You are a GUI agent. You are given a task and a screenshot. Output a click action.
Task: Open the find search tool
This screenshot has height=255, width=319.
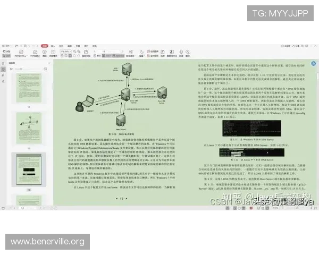(188, 53)
